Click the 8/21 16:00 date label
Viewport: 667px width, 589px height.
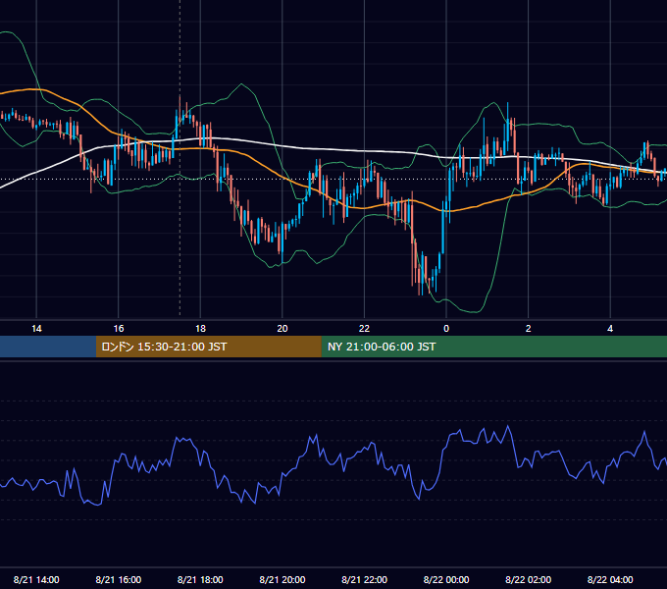119,579
